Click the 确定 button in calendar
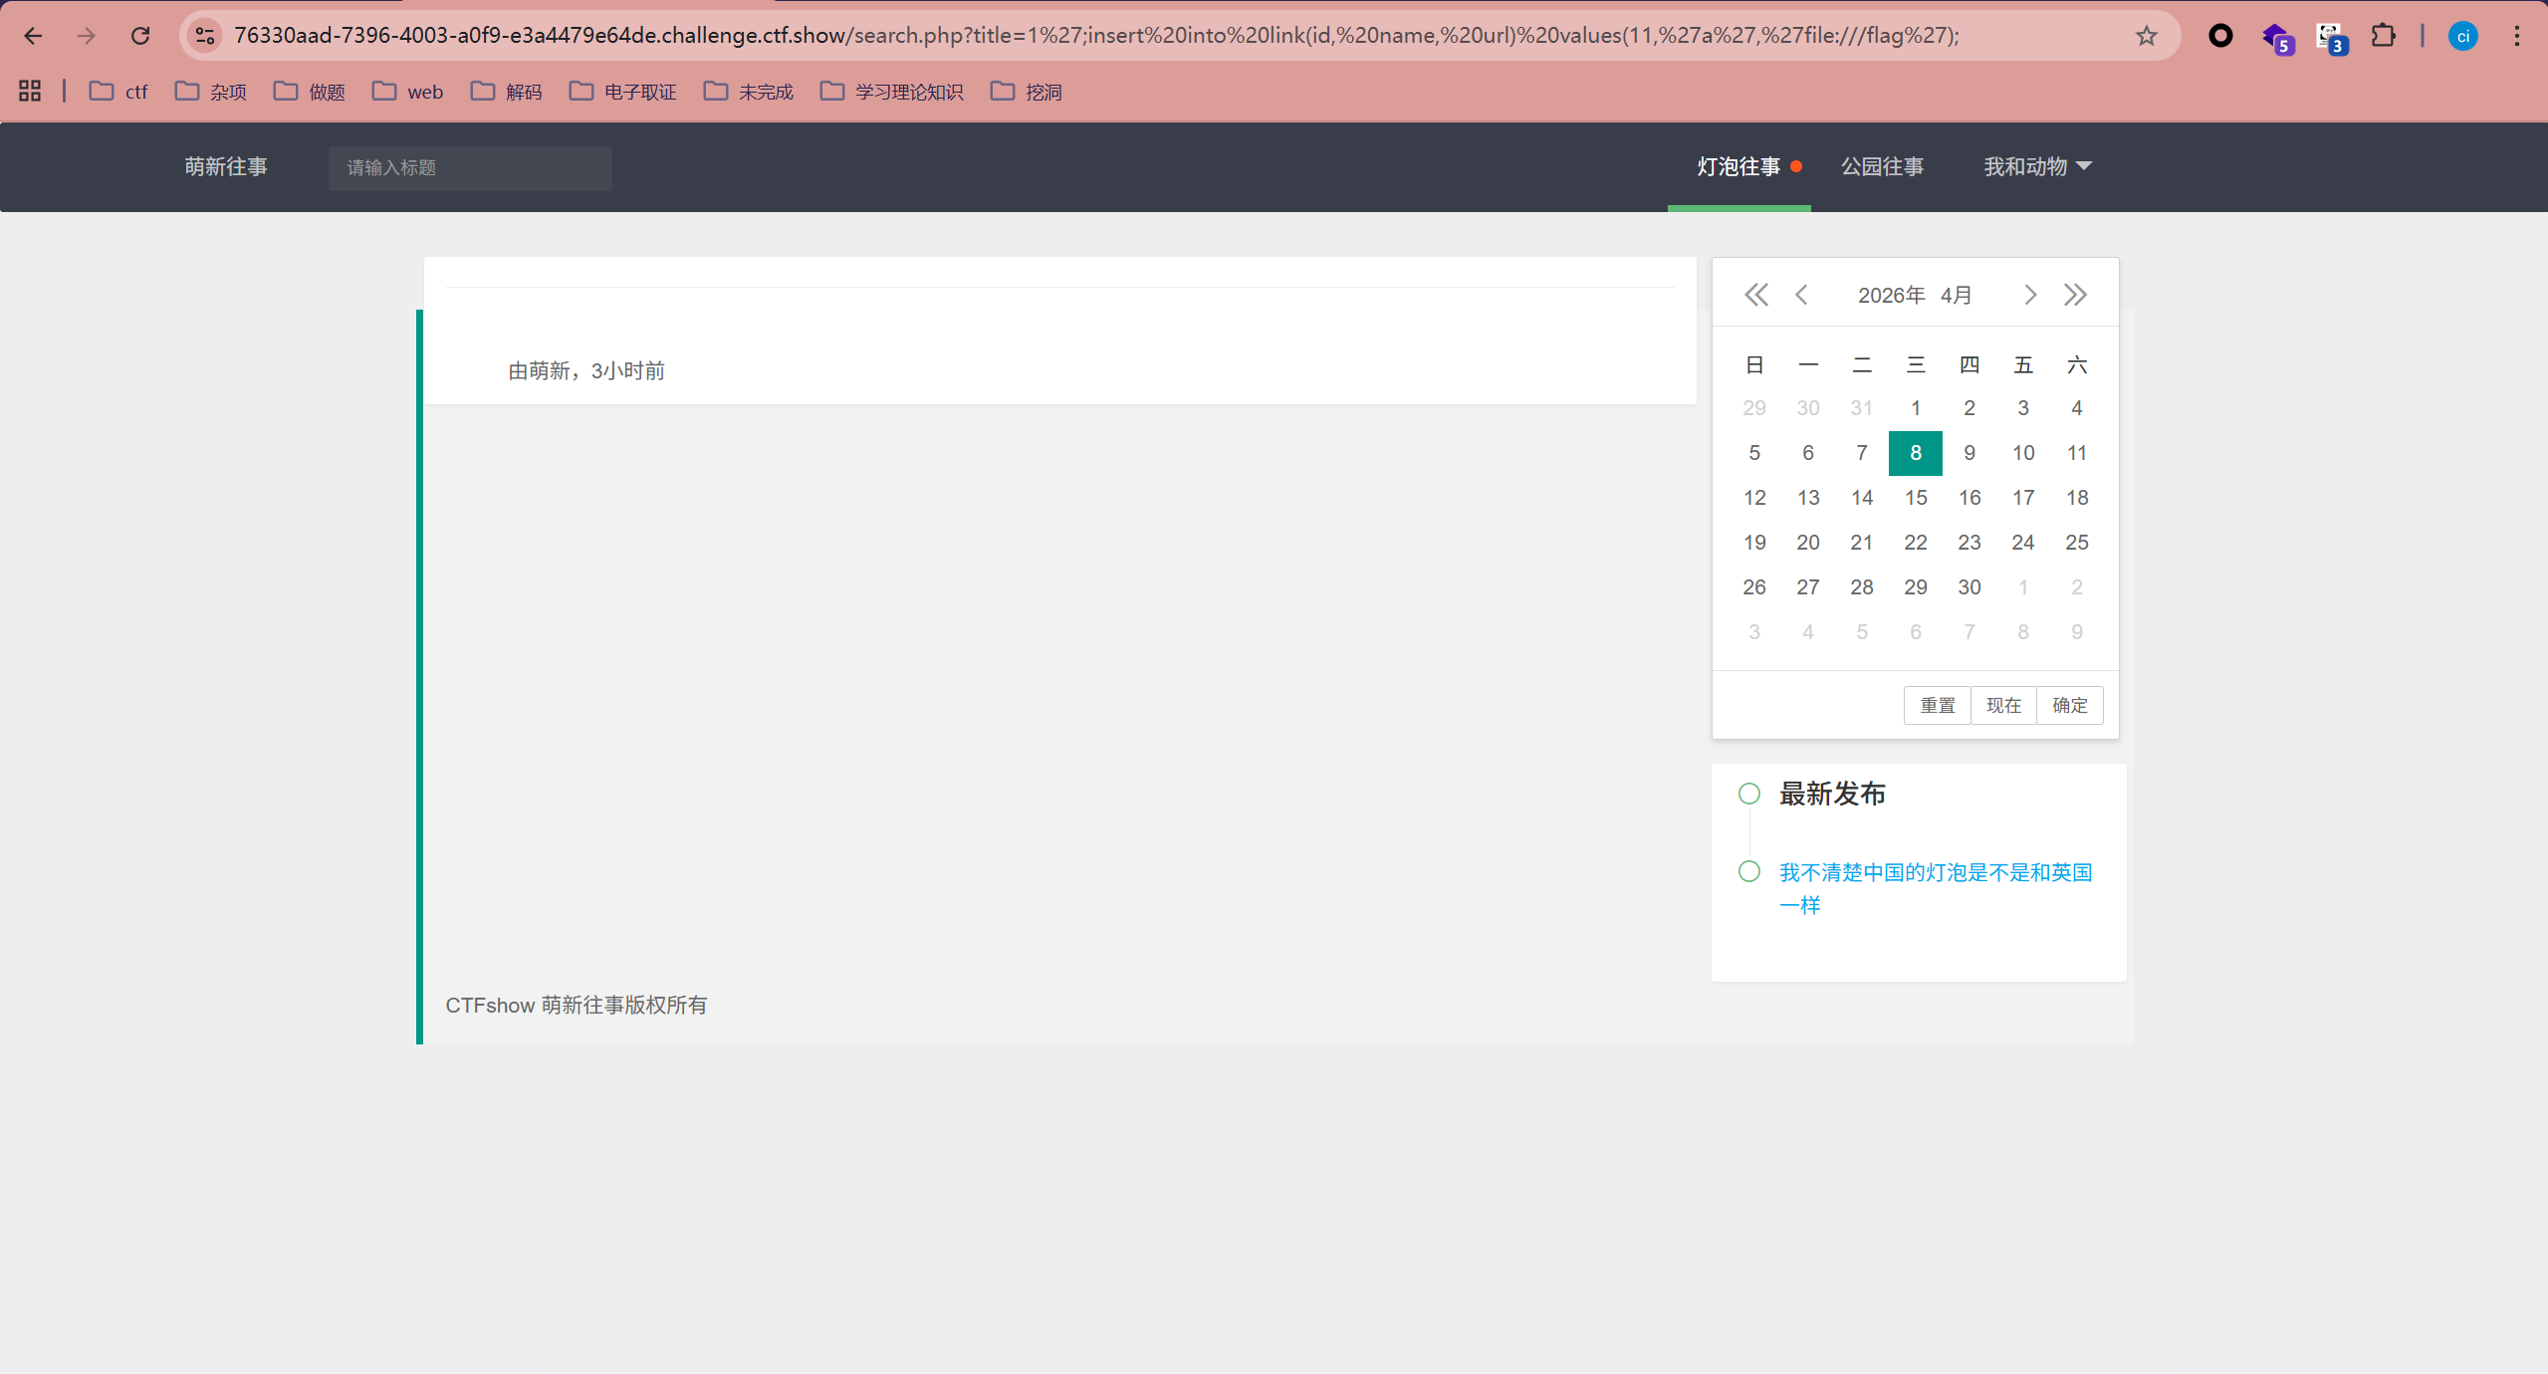 click(x=2069, y=705)
